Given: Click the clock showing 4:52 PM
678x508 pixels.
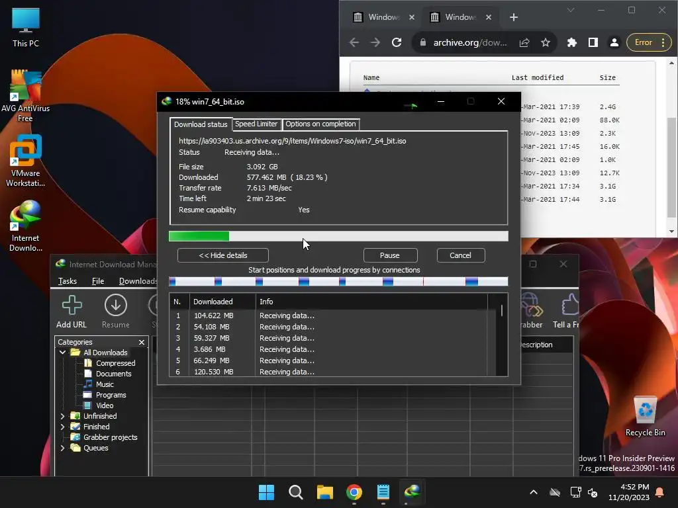Looking at the screenshot, I should pyautogui.click(x=635, y=487).
